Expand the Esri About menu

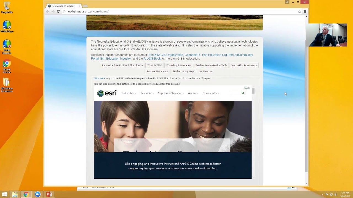193,93
